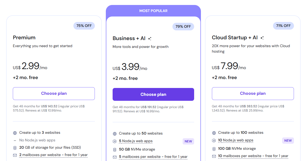This screenshot has width=307, height=161.
Task: Open 5 mailboxes per website link
Action: 153,157
